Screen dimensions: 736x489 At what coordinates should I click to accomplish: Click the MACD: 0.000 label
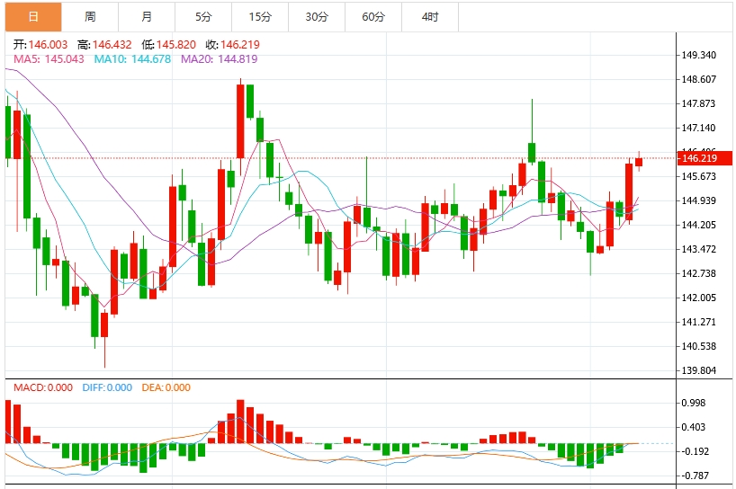pyautogui.click(x=43, y=387)
